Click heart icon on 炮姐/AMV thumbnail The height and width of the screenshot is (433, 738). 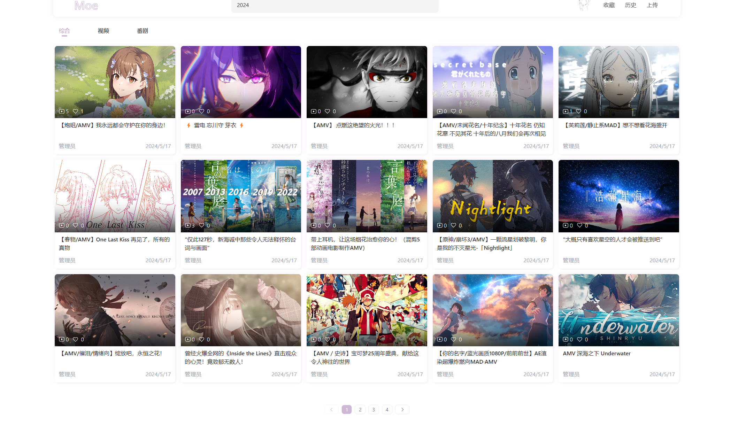point(75,111)
